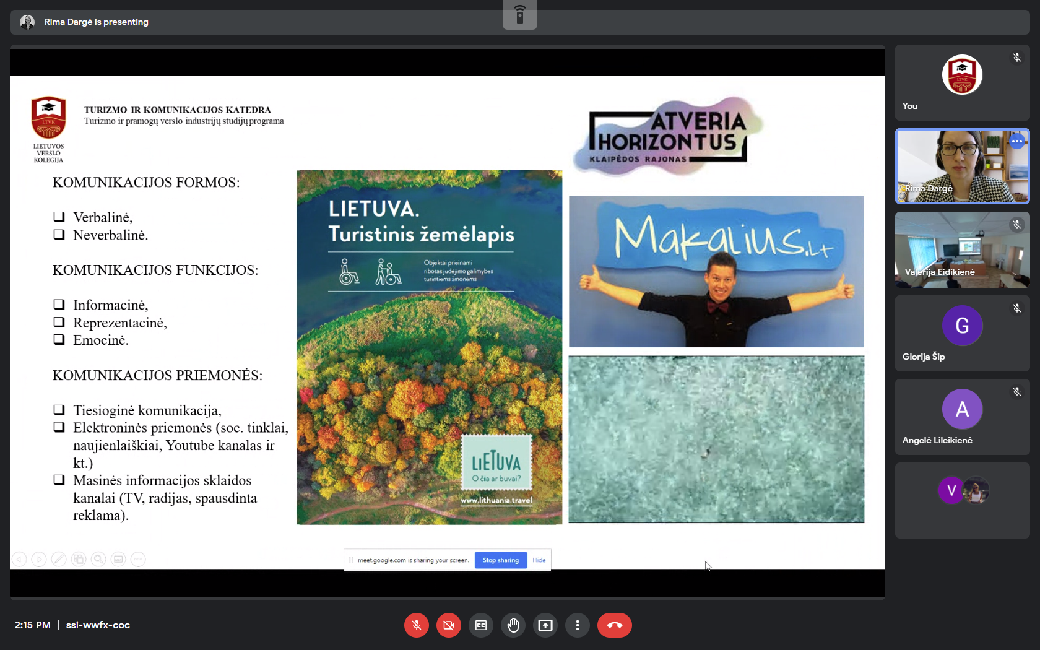This screenshot has width=1040, height=650.
Task: Click 'TURIZMO IR KOMUNIKACIJOS KATEDRA' title
Action: click(178, 110)
